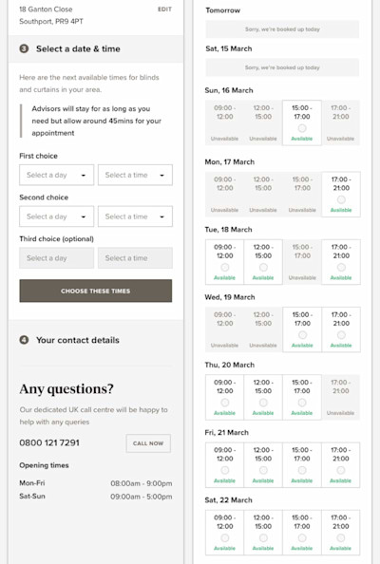Click Call Now button
This screenshot has height=564, width=380.
[x=148, y=443]
